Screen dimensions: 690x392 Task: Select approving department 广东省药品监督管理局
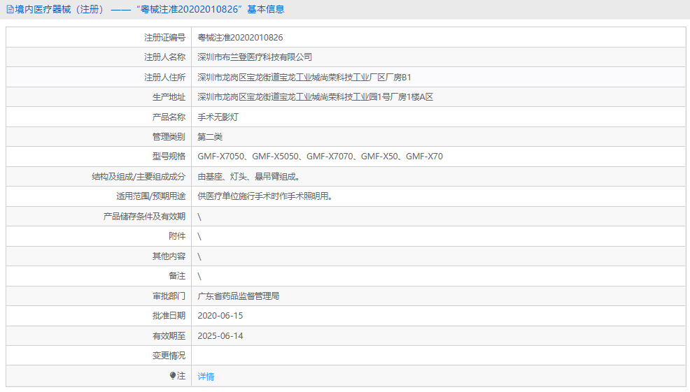(x=239, y=296)
